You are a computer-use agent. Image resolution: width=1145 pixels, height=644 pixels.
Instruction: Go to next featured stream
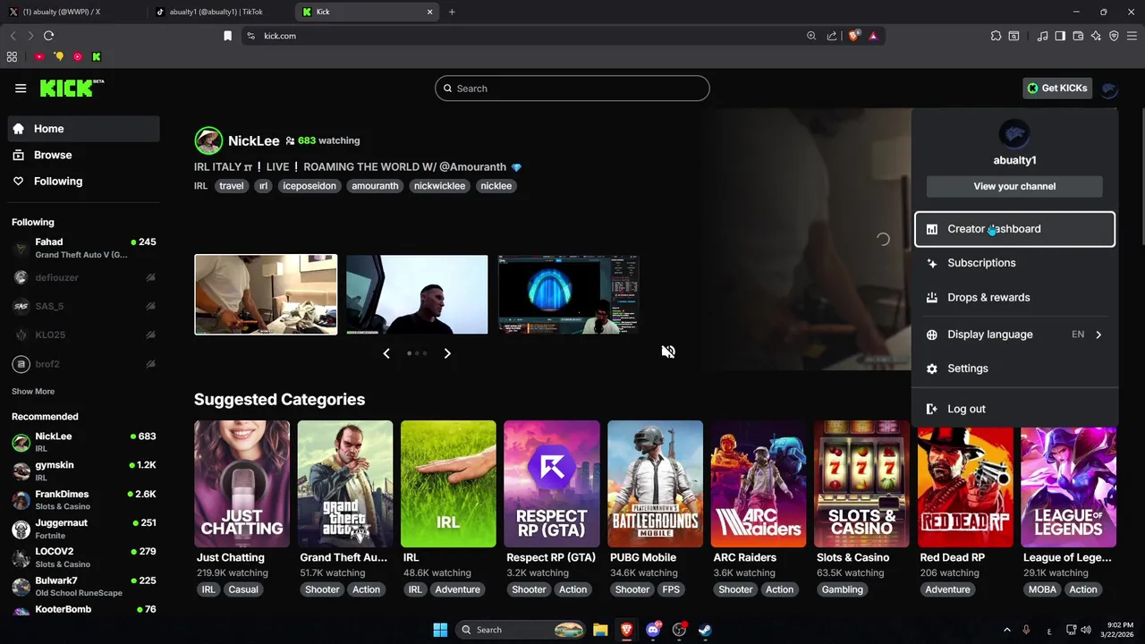pos(447,353)
